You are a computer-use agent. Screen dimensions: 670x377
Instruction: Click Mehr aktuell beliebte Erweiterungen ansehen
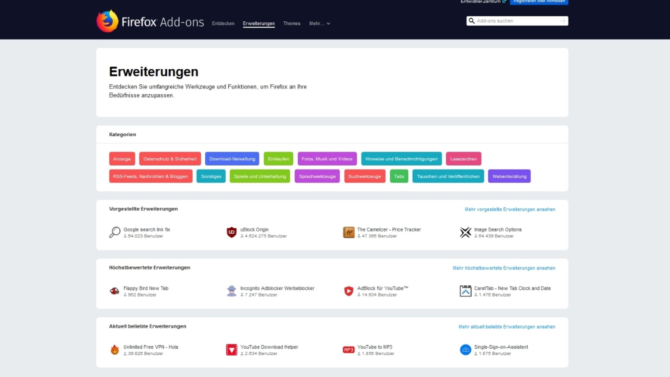pyautogui.click(x=507, y=327)
